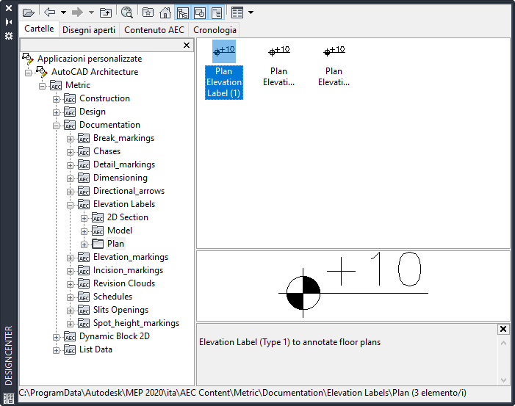The image size is (515, 406).
Task: Collapse the Documentation folder
Action: point(56,126)
